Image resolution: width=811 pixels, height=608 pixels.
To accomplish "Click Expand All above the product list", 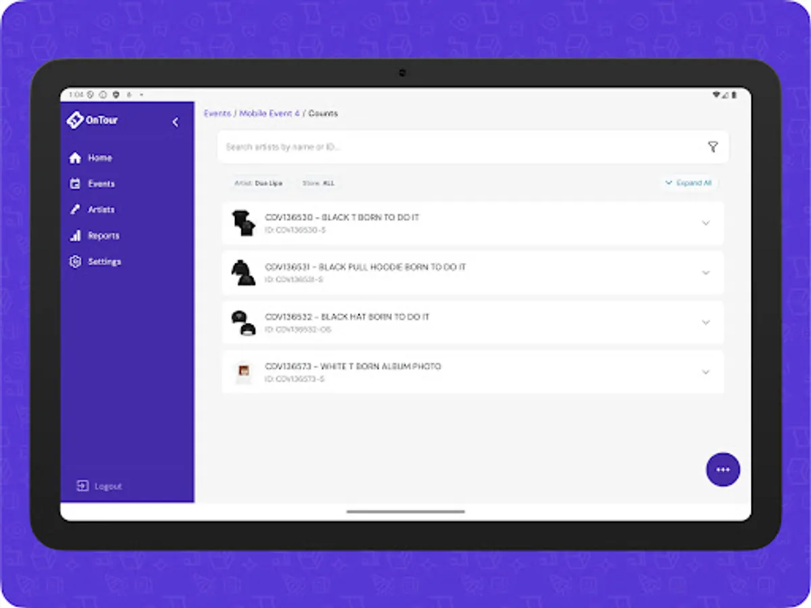I will (689, 183).
